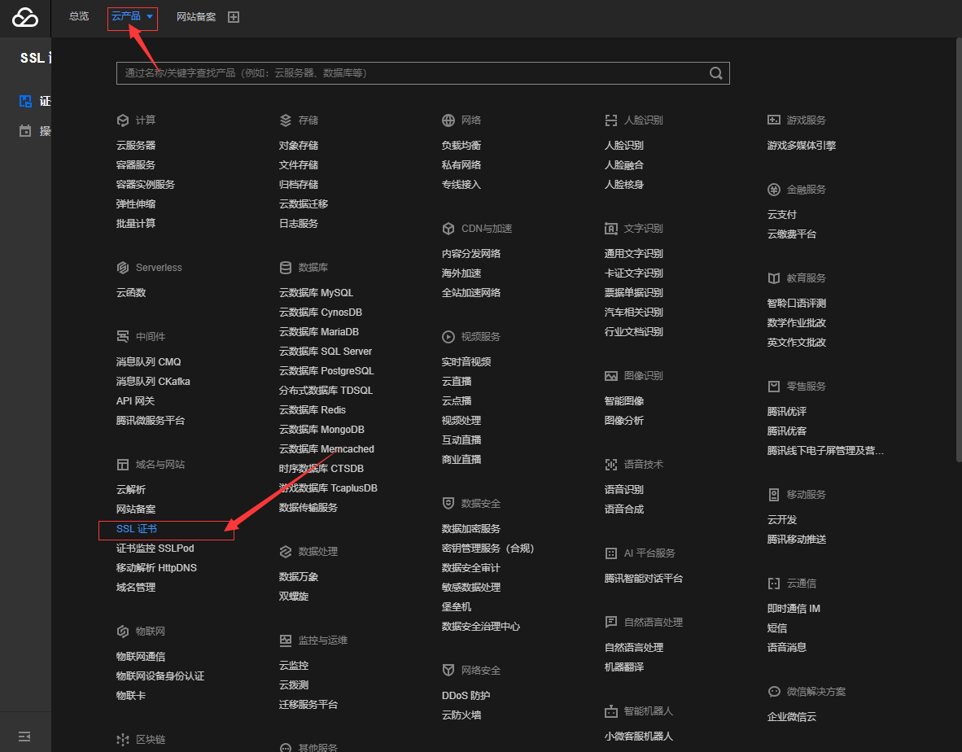Select 人脸核身 link

click(x=624, y=185)
